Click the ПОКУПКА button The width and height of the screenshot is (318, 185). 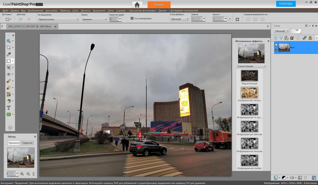[286, 4]
